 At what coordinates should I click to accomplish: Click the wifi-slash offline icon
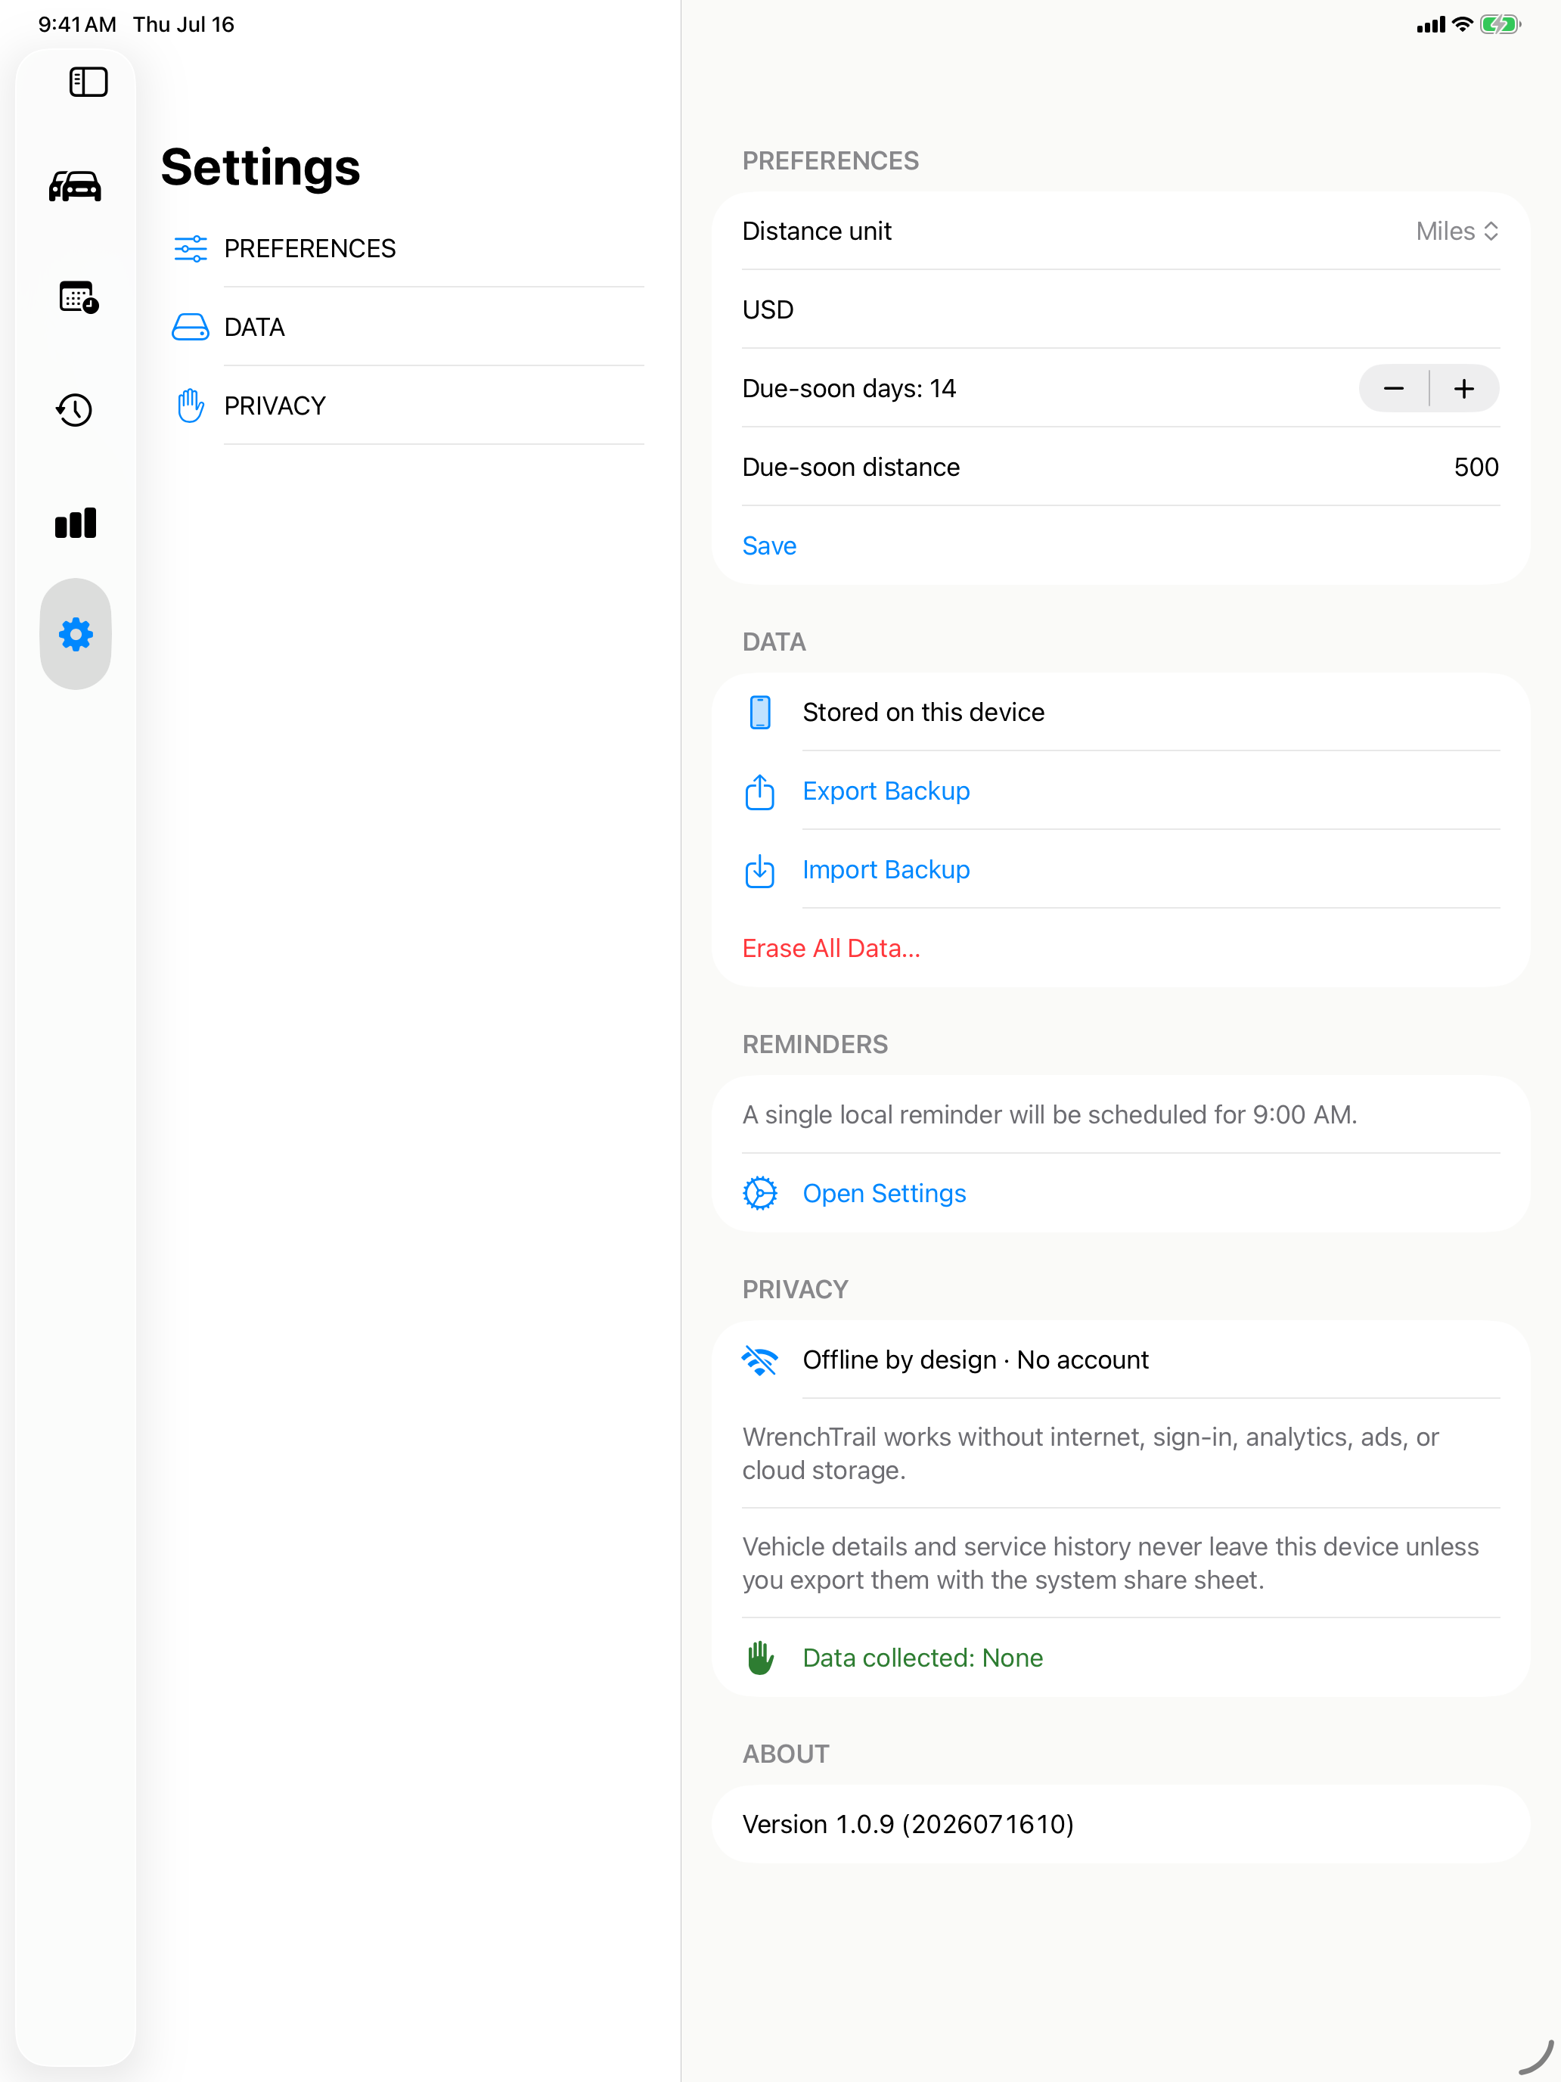coord(760,1360)
